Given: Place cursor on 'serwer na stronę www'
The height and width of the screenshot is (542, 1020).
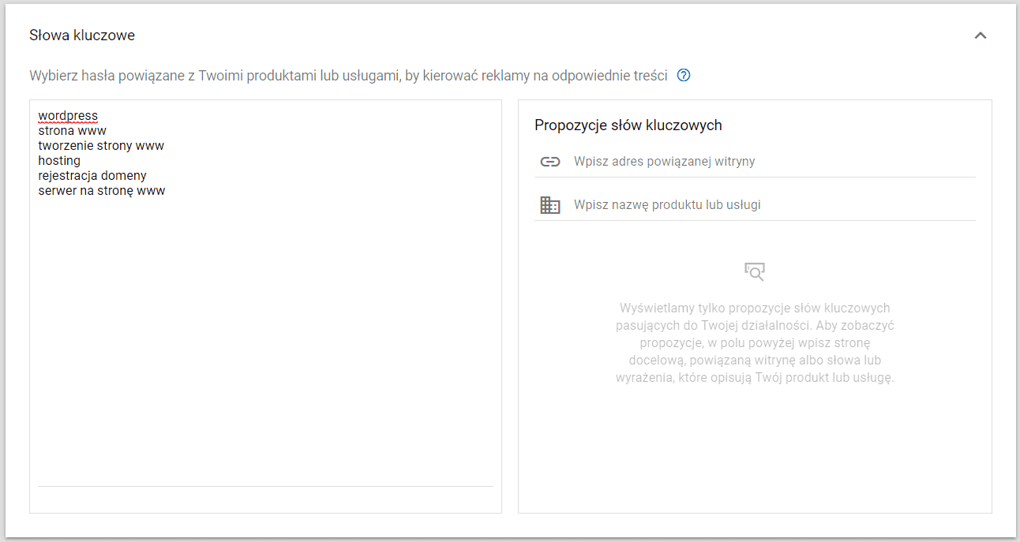Looking at the screenshot, I should coord(101,191).
